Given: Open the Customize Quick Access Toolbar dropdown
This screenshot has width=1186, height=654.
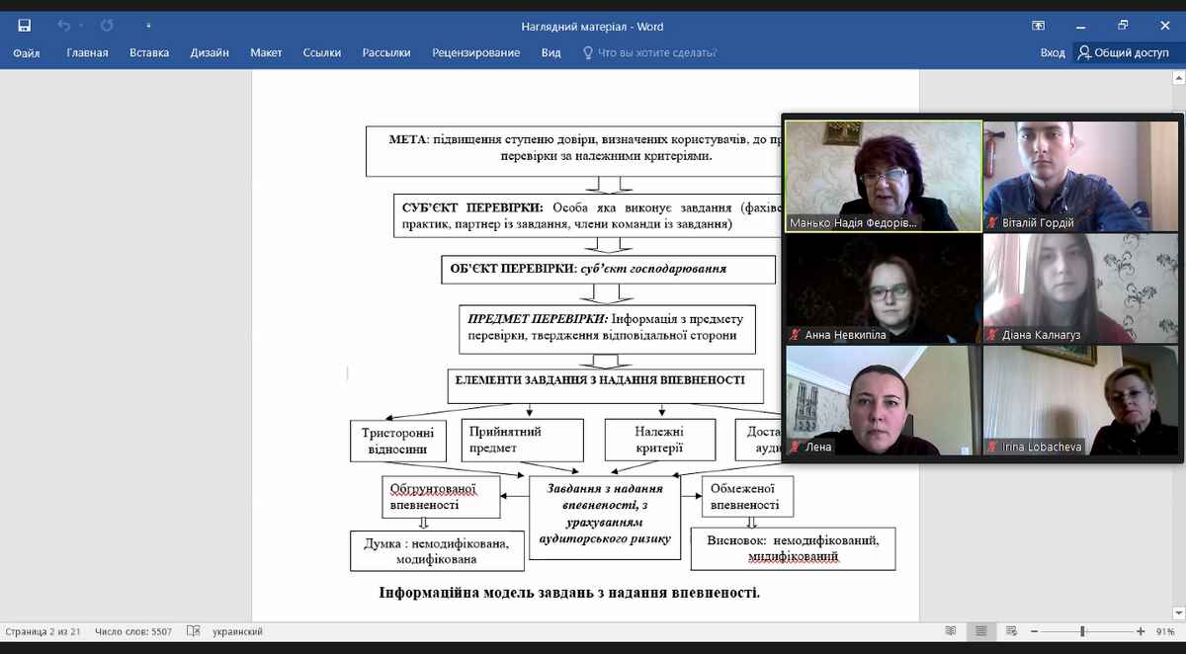Looking at the screenshot, I should [x=148, y=26].
